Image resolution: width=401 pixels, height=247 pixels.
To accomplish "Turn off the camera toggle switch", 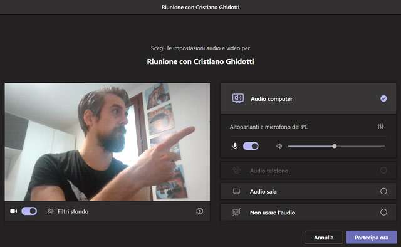I will click(x=29, y=211).
